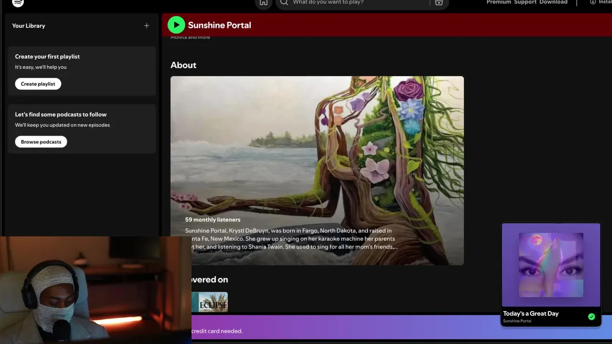Click the Sunshine Portal header title
The width and height of the screenshot is (612, 344).
coord(219,25)
